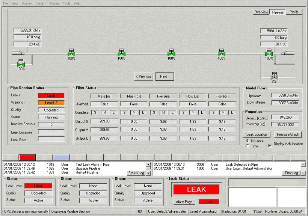The height and width of the screenshot is (216, 308).
Task: Select the valve directly above the Next button
Action: (x=171, y=54)
